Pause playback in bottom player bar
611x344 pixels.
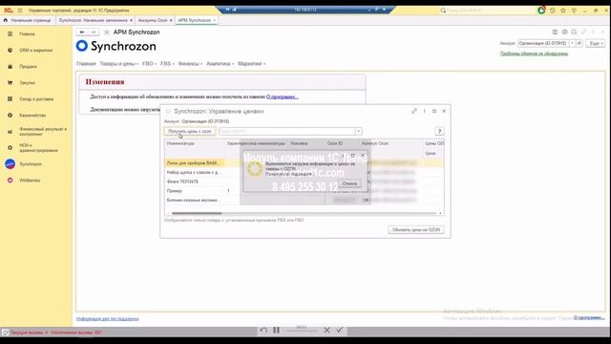(276, 331)
